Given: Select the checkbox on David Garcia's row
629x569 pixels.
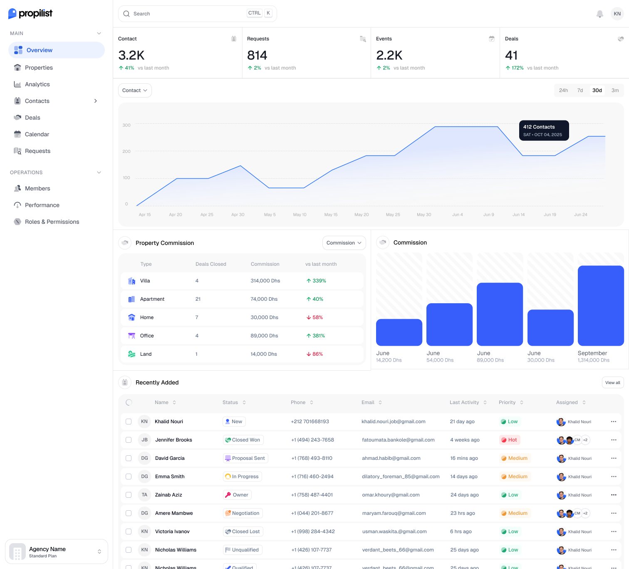Looking at the screenshot, I should [x=128, y=458].
